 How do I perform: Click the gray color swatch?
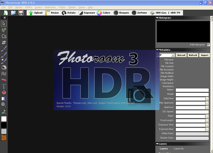click(x=4, y=131)
